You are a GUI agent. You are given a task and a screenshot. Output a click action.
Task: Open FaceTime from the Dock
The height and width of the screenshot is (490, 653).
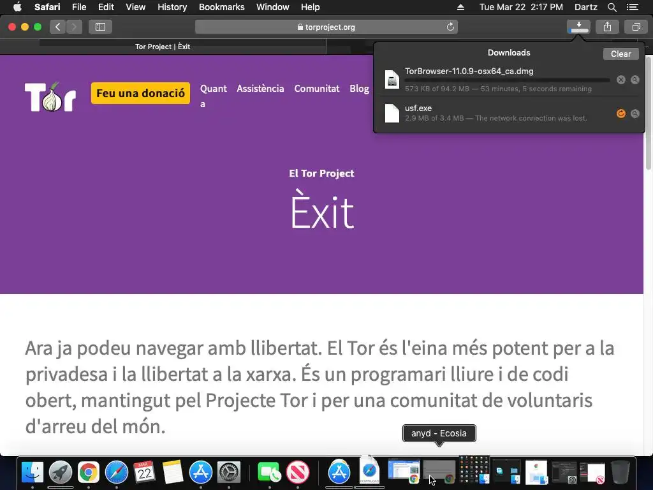[269, 472]
